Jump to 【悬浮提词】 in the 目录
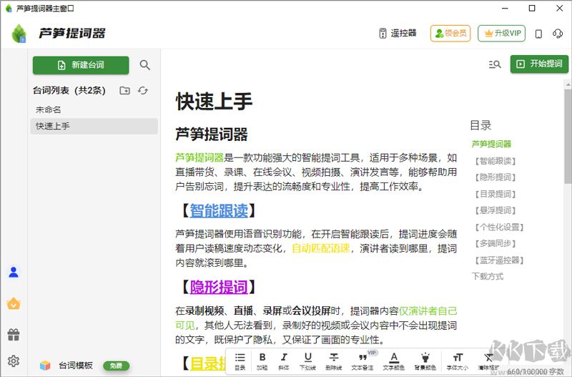 pos(495,210)
